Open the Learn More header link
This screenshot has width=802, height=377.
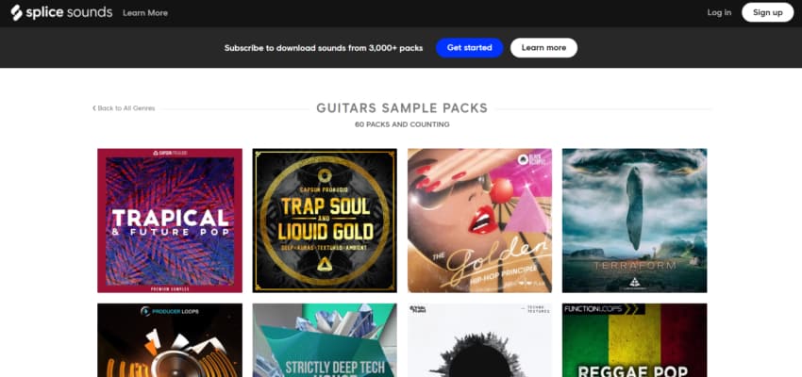[145, 13]
